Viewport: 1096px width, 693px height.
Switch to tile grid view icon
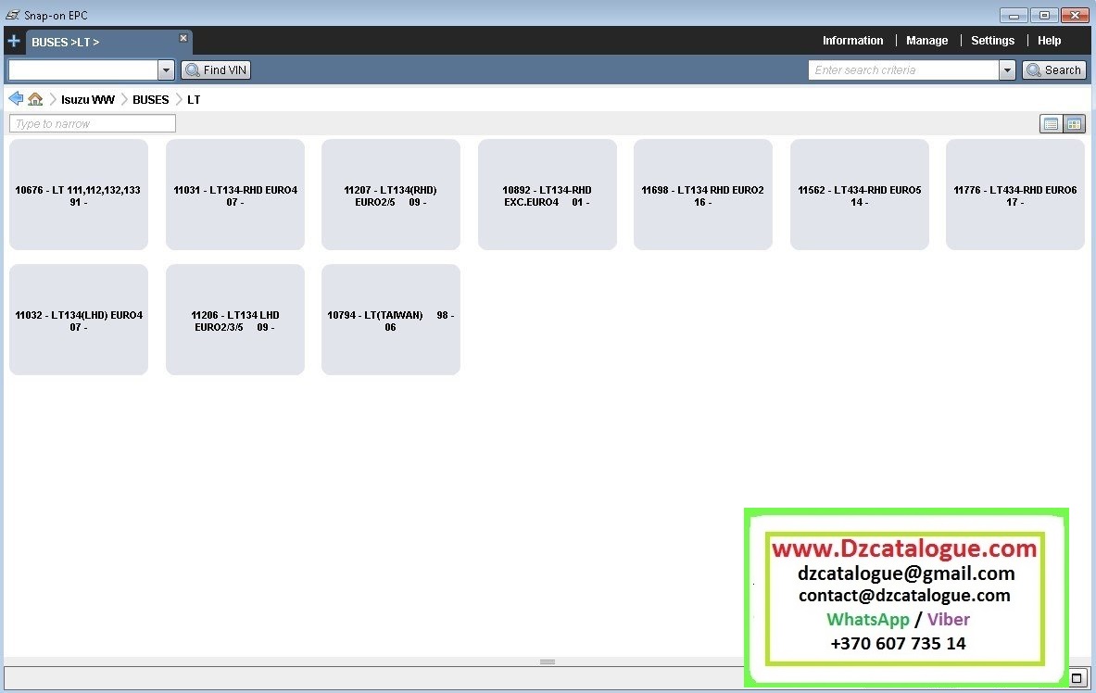(1074, 124)
